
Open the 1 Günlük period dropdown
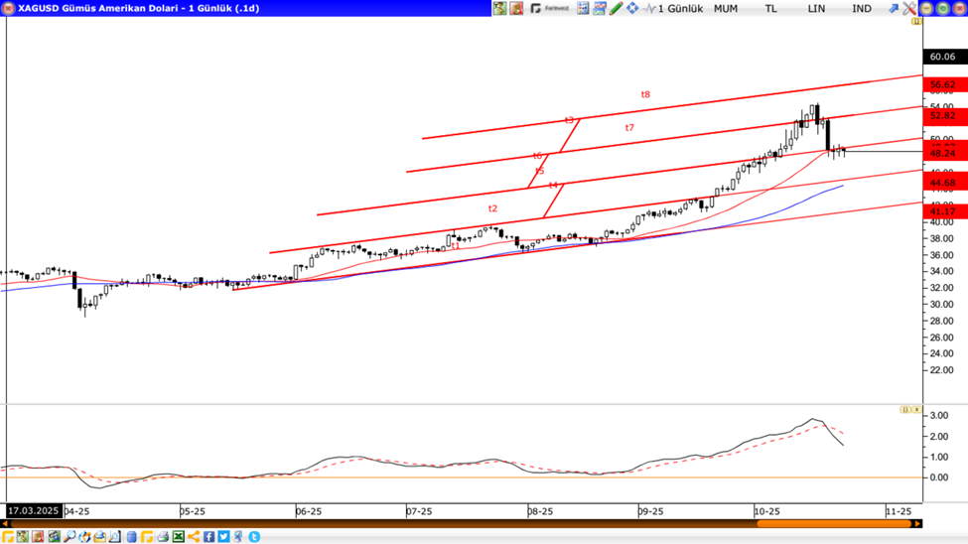click(x=680, y=8)
